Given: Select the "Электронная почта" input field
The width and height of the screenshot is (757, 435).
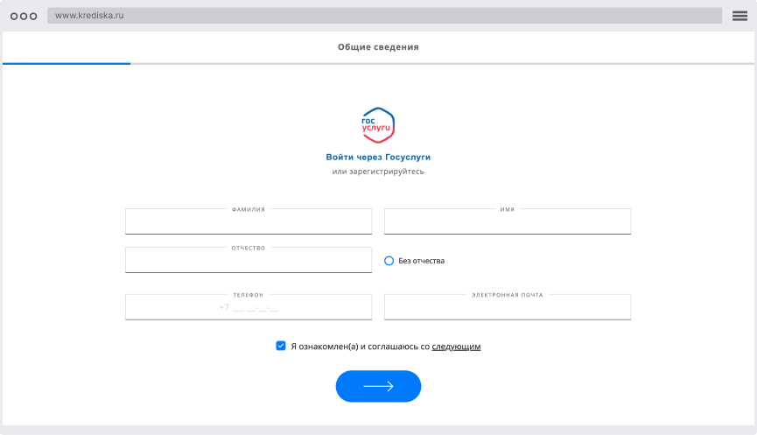Looking at the screenshot, I should coord(508,308).
